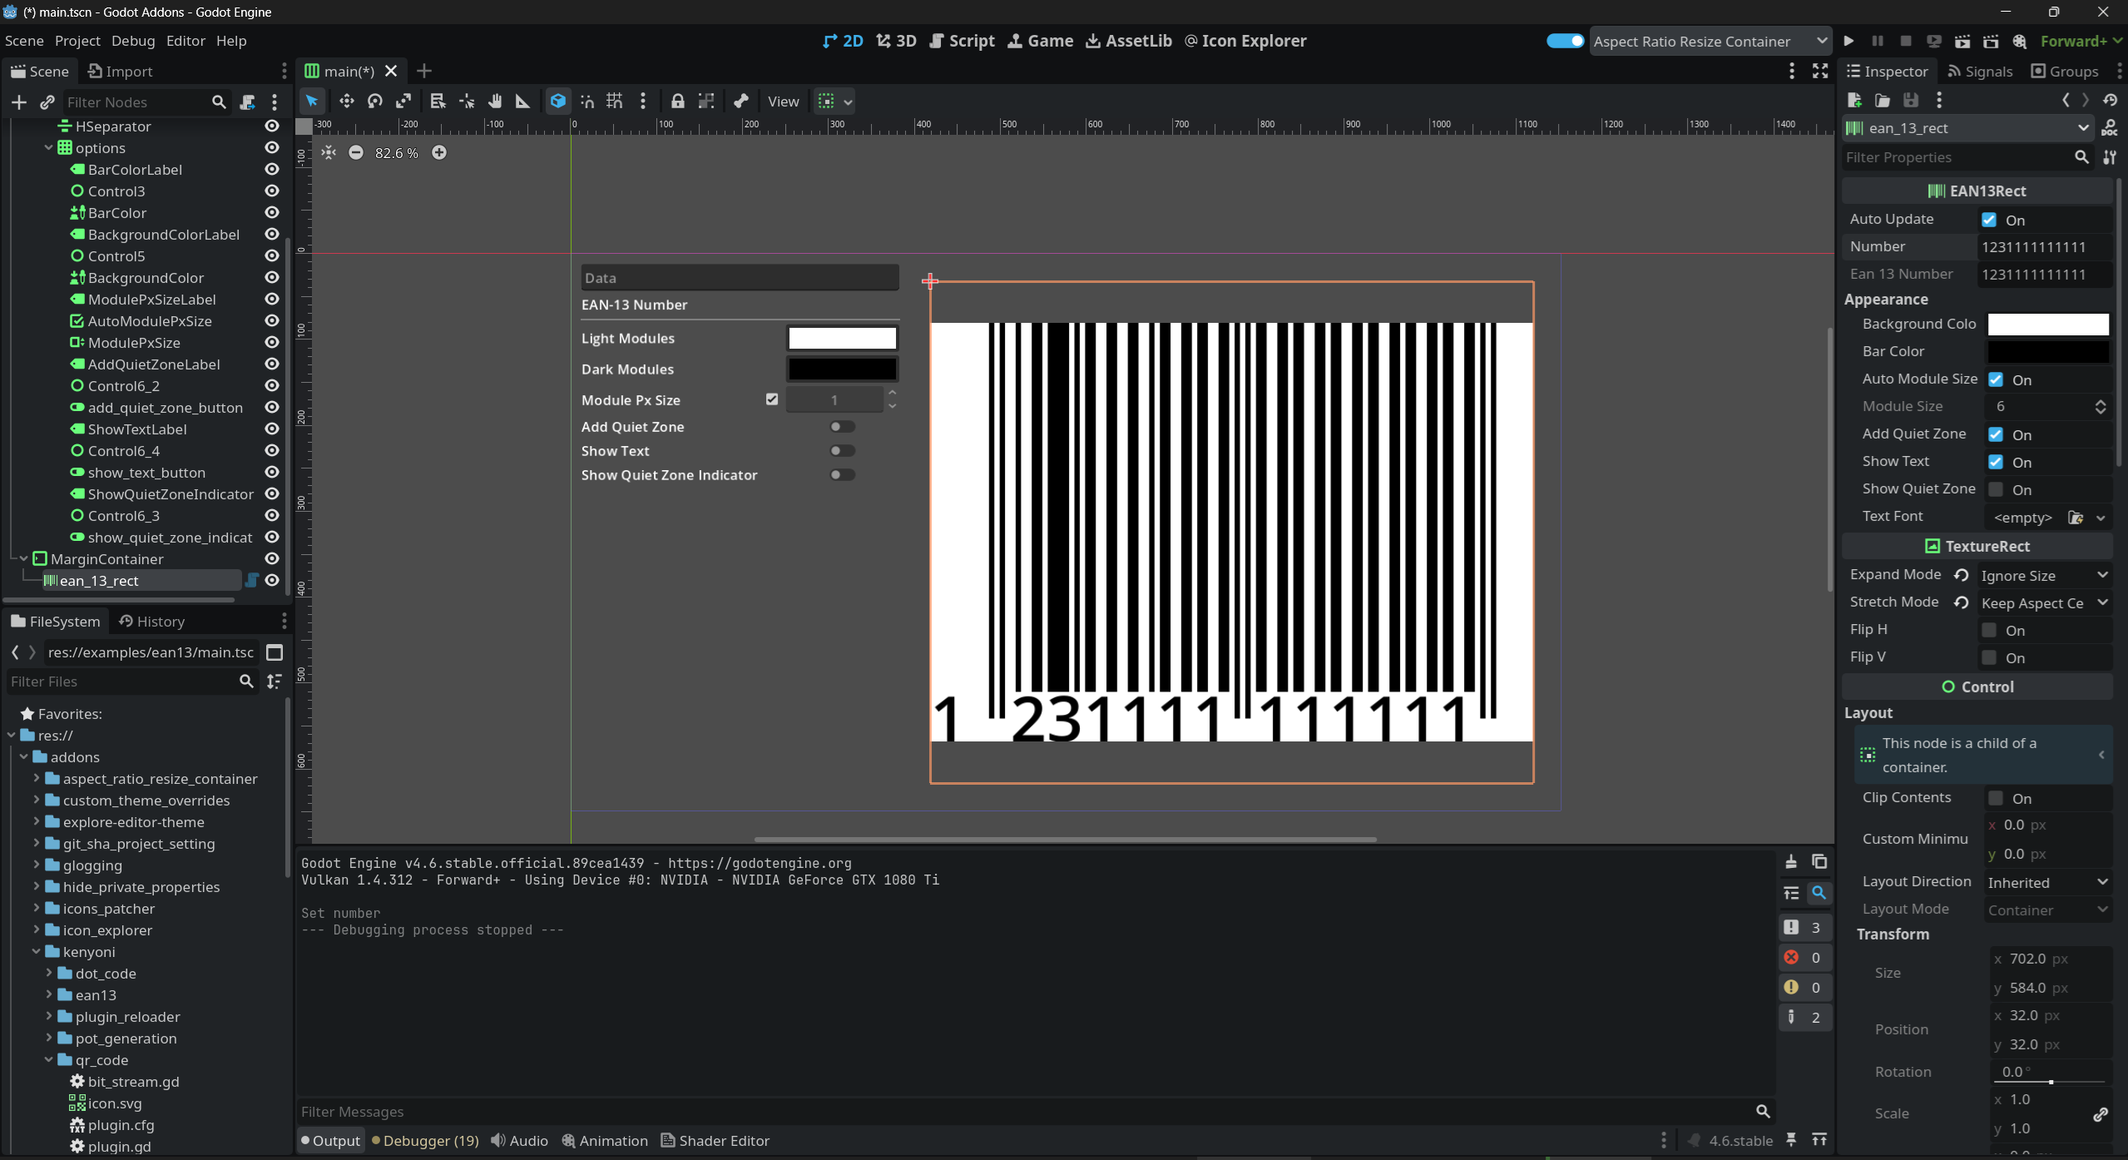Click the Light Modules white color swatch

click(x=842, y=338)
